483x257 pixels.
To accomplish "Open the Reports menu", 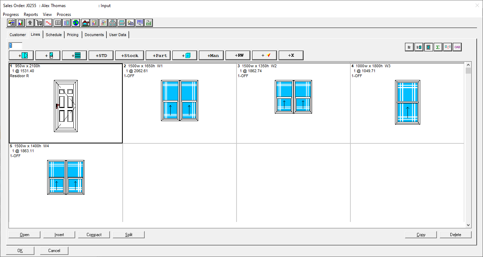I will 31,15.
